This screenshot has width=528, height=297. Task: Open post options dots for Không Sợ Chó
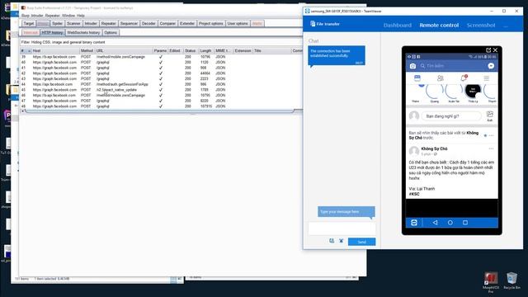(x=491, y=148)
